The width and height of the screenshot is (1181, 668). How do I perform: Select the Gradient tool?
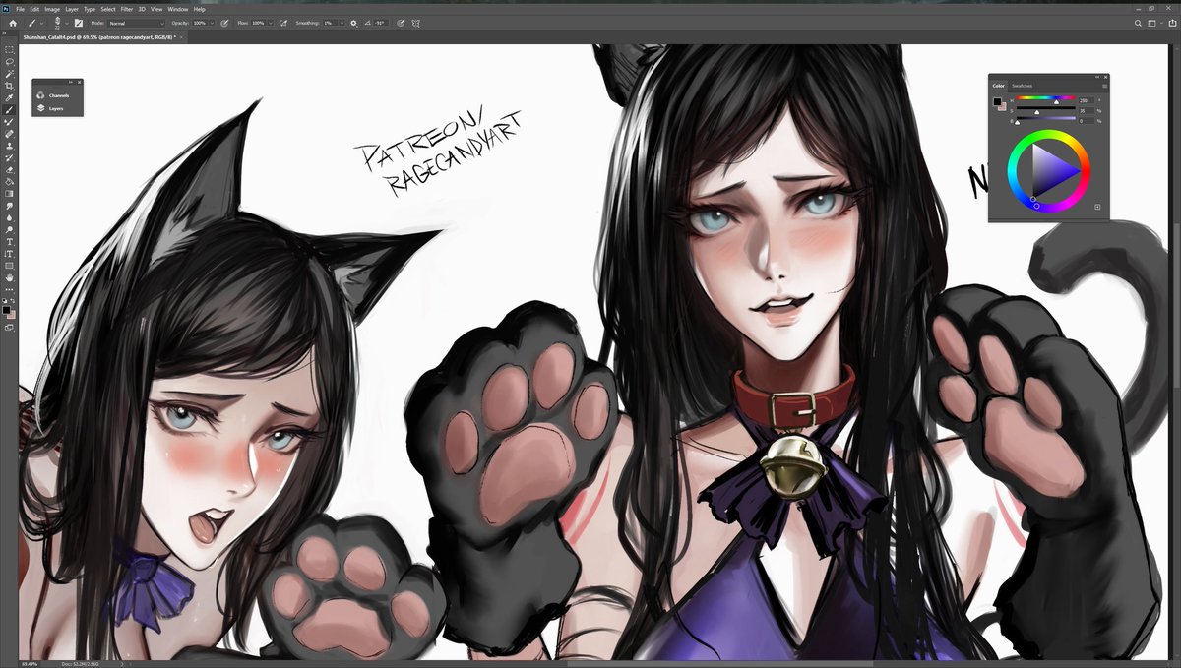tap(10, 193)
